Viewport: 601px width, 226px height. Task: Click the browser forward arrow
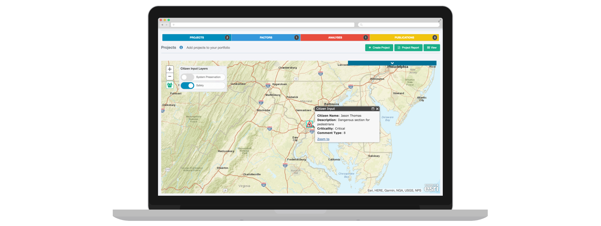click(167, 25)
